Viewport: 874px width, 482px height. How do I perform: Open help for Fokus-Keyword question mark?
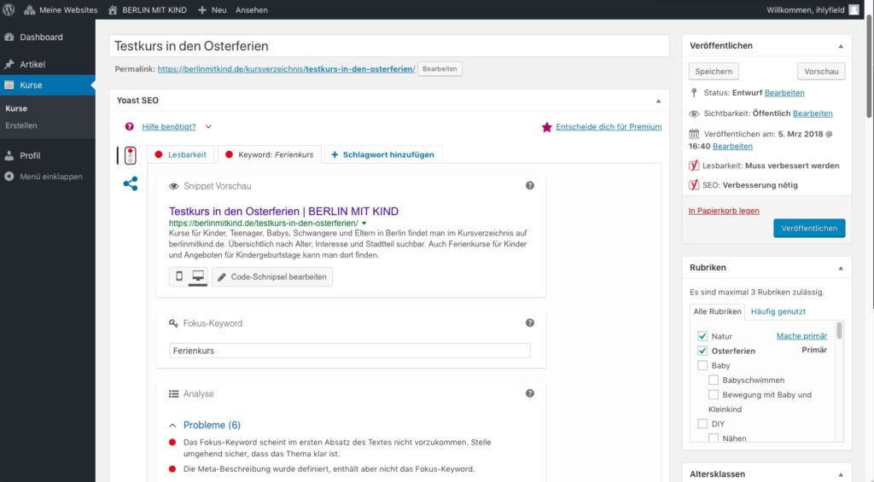(x=530, y=322)
